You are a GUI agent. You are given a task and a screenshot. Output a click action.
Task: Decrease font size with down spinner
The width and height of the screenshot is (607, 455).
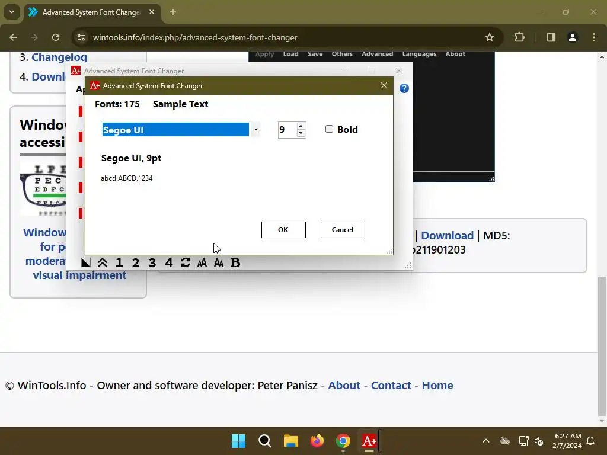301,133
